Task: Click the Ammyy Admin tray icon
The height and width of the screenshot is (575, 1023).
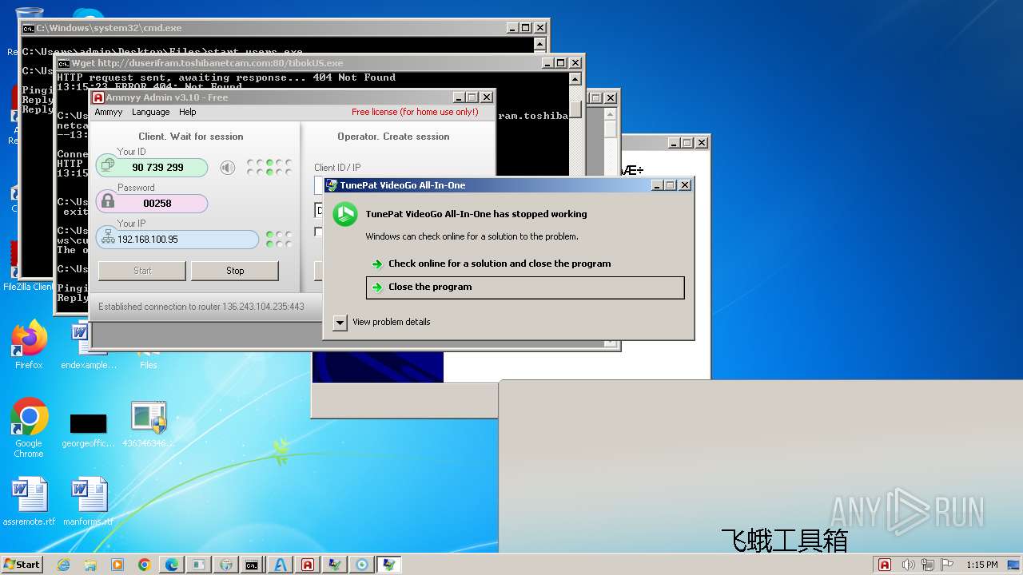Action: 885,565
